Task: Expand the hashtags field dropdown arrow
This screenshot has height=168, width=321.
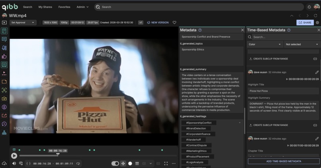Action: pos(239,123)
